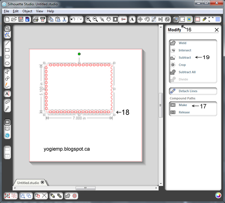Image resolution: width=225 pixels, height=203 pixels.
Task: Select the Ellipse drawing tool
Action: tap(7, 64)
